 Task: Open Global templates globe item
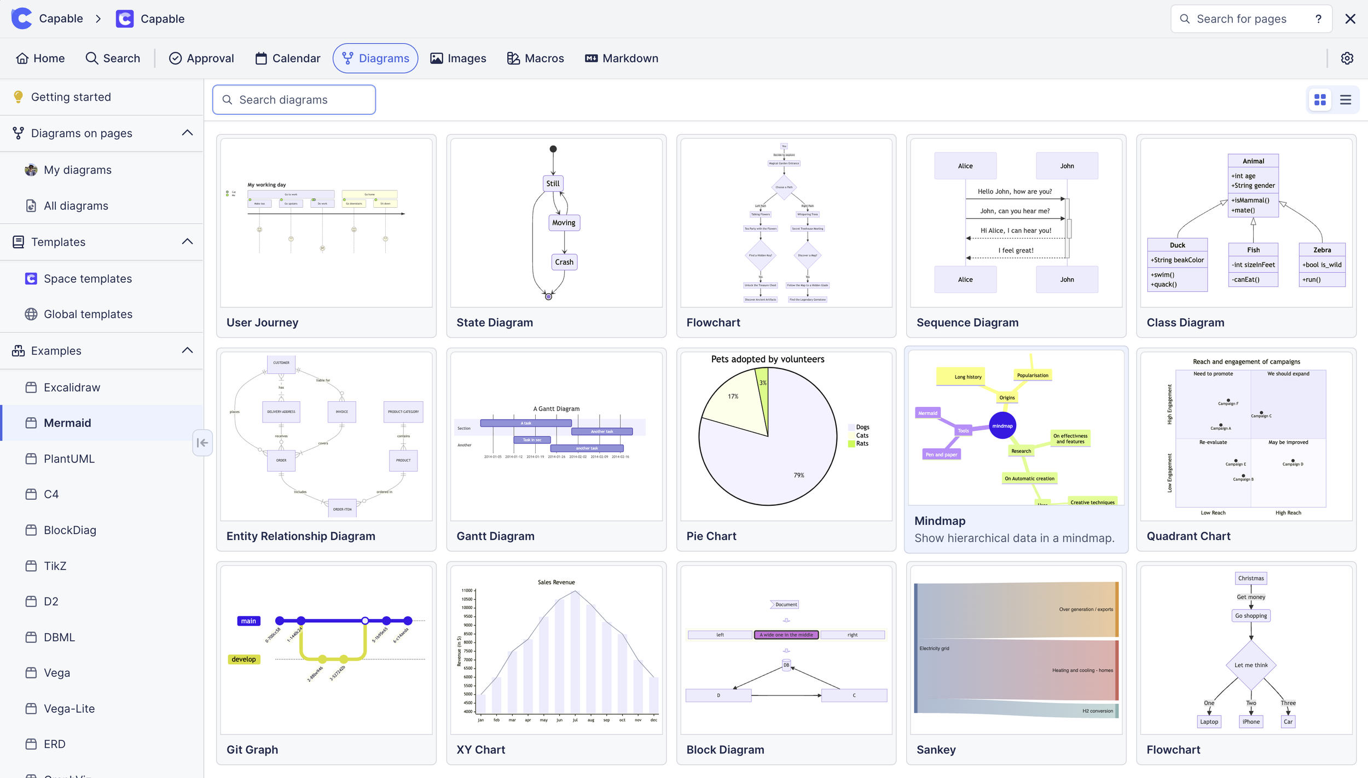coord(88,314)
